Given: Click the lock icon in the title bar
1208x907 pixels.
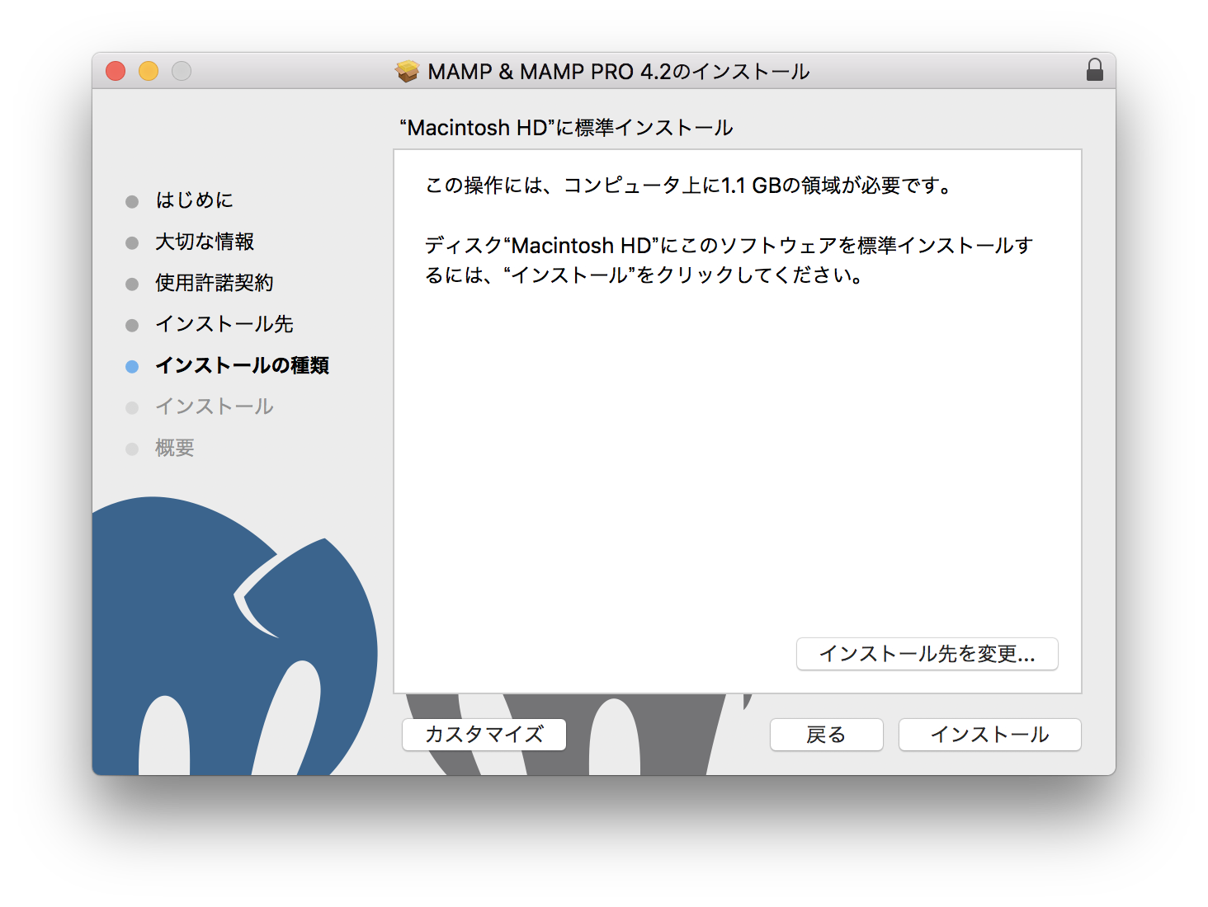Looking at the screenshot, I should [1095, 71].
